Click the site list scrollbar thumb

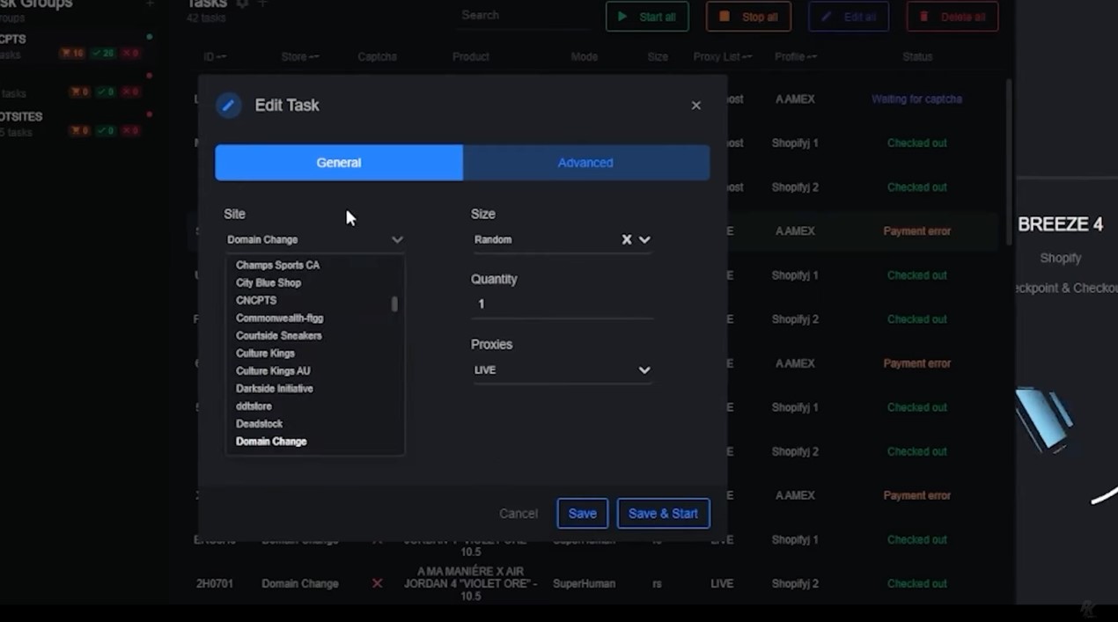tap(394, 304)
